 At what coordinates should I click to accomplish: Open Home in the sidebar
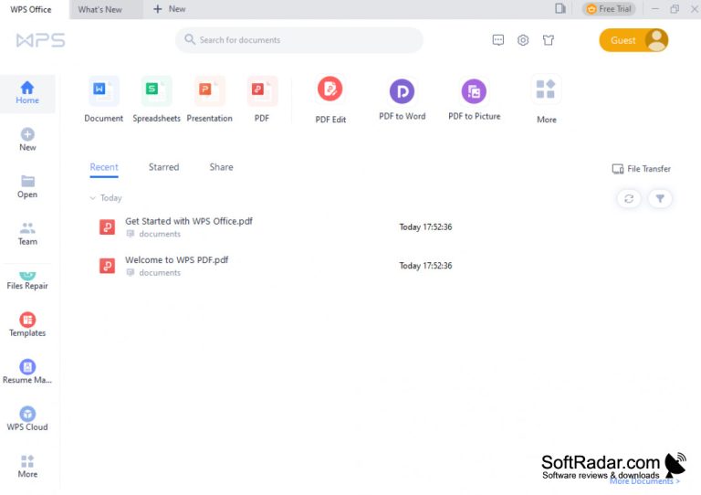27,93
